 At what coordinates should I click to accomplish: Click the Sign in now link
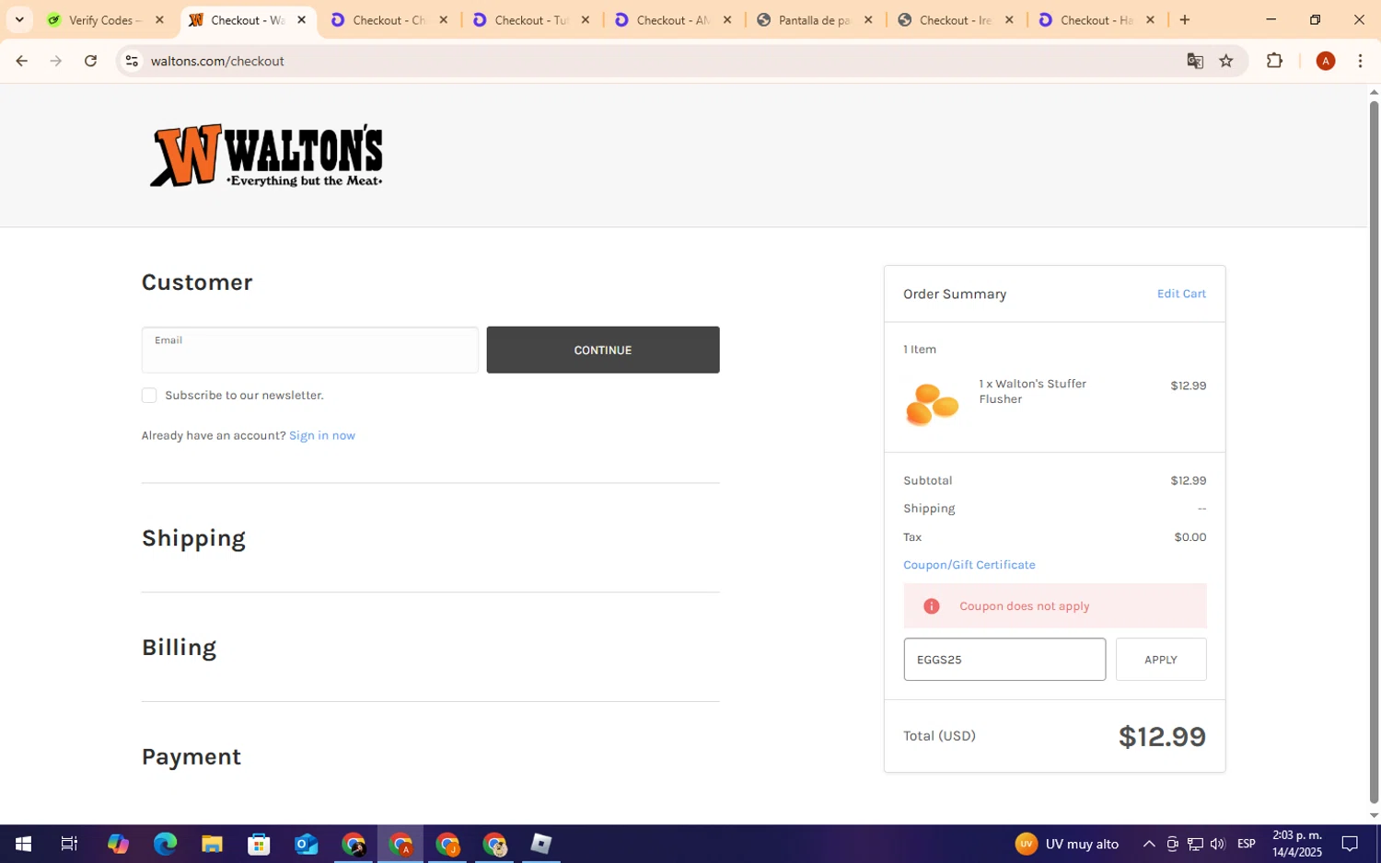[x=322, y=435]
